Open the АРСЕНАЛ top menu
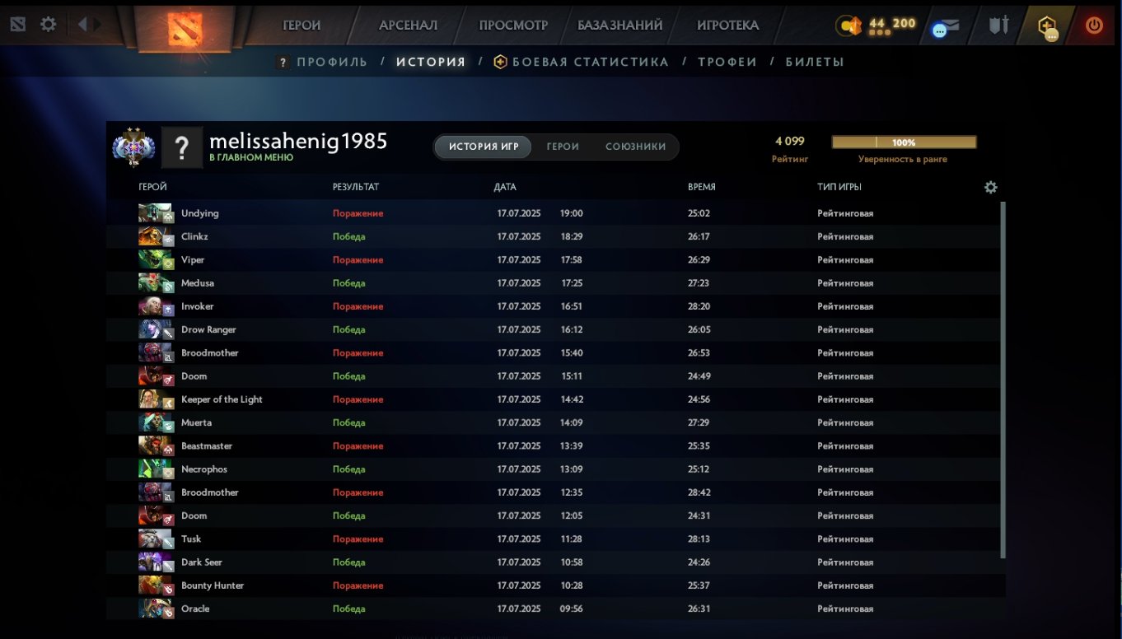Screen dimensions: 1122x639 [408, 26]
